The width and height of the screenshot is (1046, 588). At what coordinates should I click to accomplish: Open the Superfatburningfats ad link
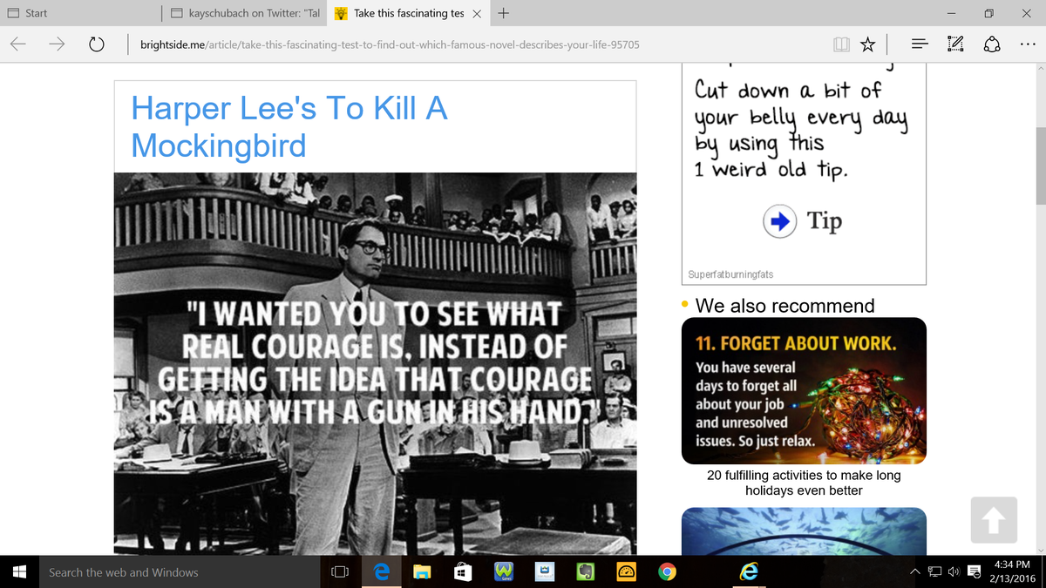pos(730,274)
